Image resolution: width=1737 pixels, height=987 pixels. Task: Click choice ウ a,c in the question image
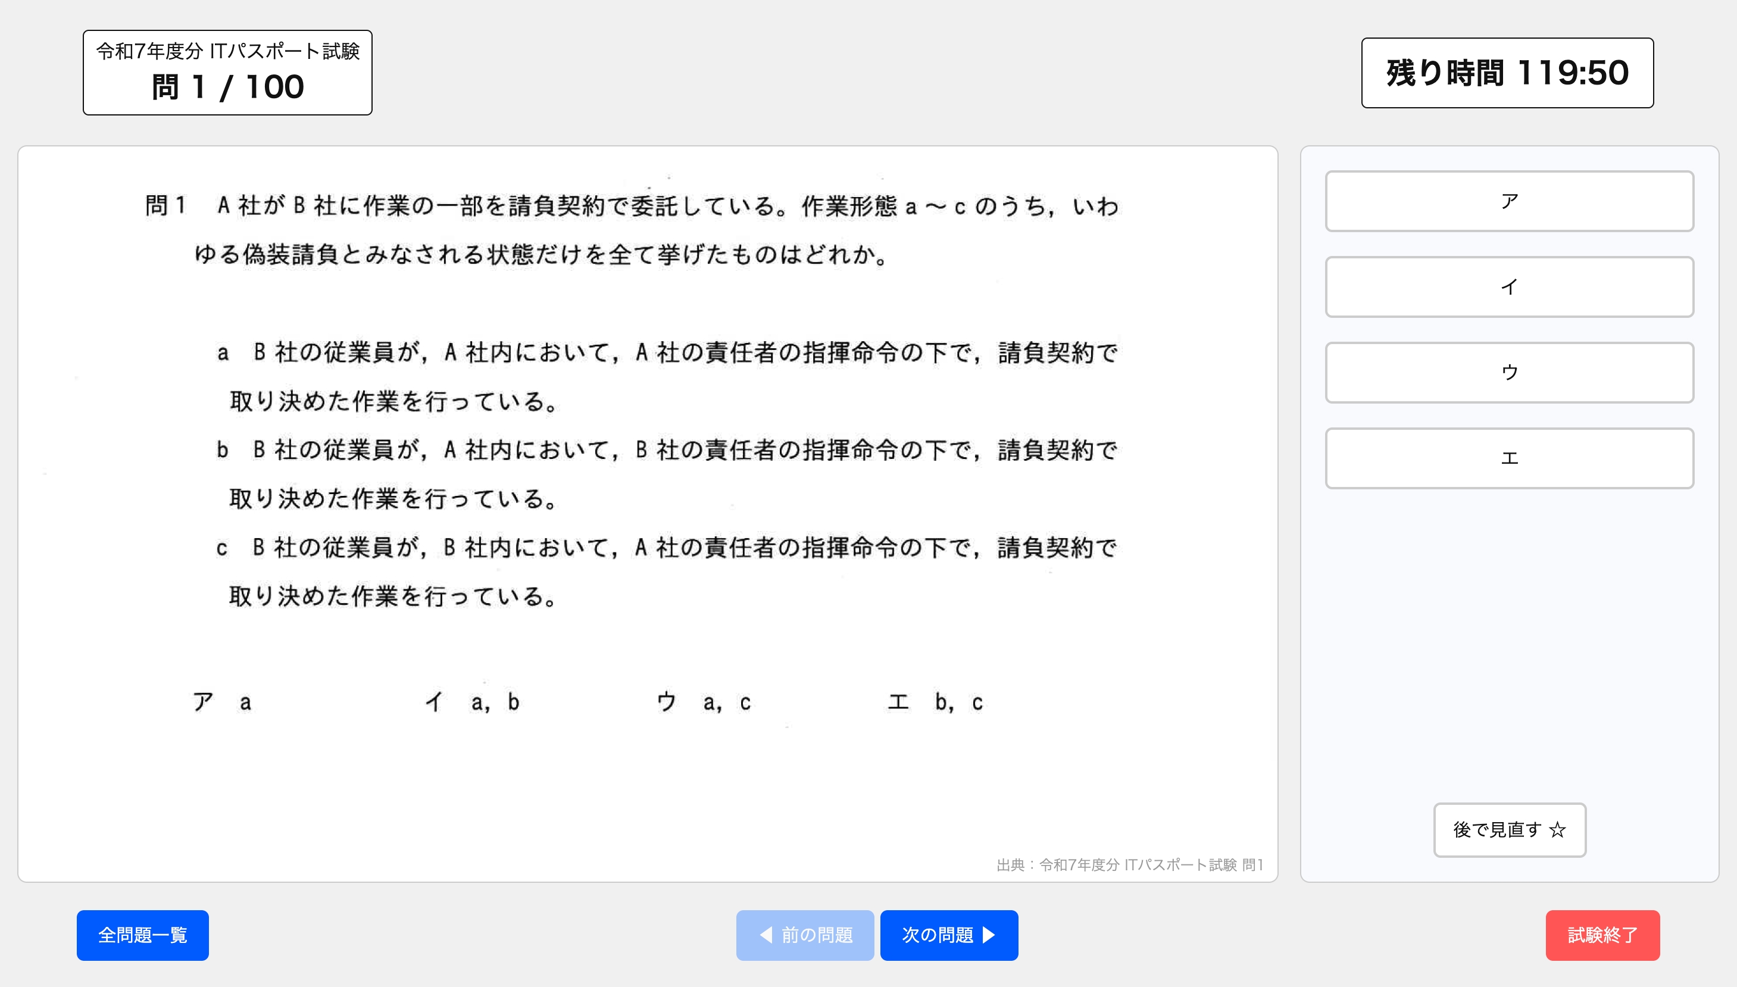click(705, 702)
